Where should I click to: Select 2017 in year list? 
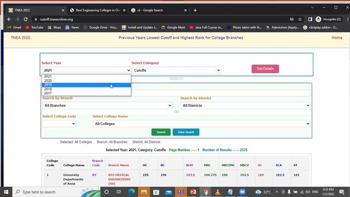pyautogui.click(x=86, y=93)
